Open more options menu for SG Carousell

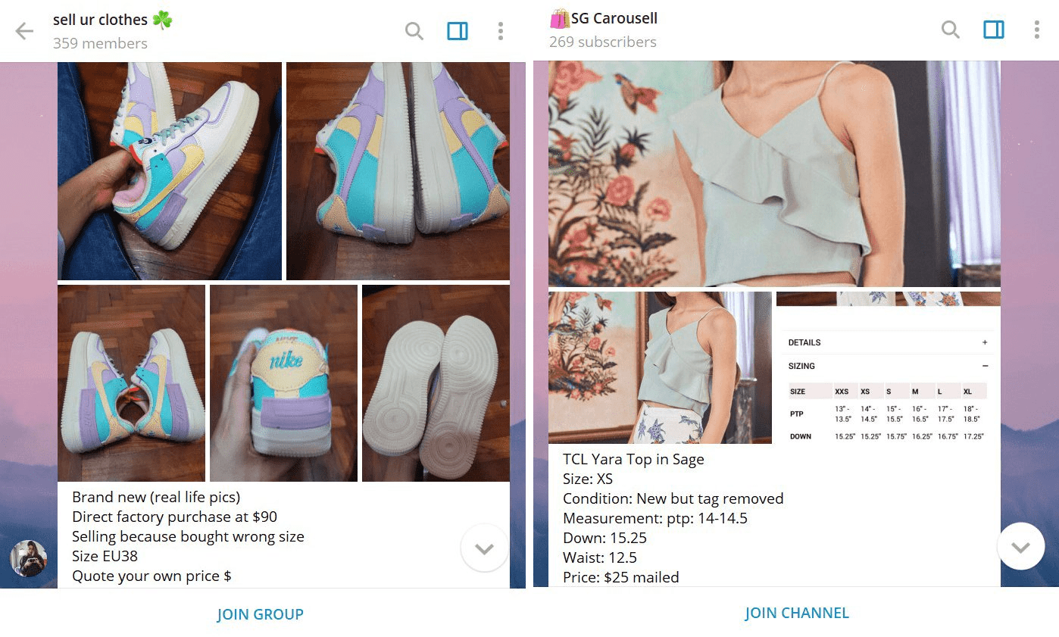[1036, 30]
